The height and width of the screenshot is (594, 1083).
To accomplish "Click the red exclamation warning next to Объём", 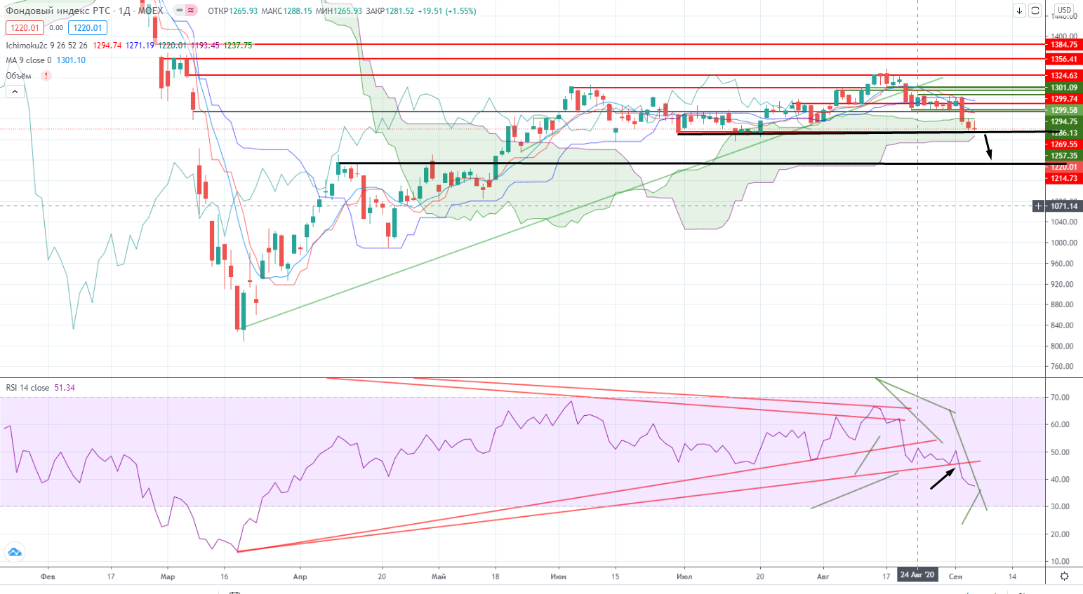I will [x=46, y=76].
